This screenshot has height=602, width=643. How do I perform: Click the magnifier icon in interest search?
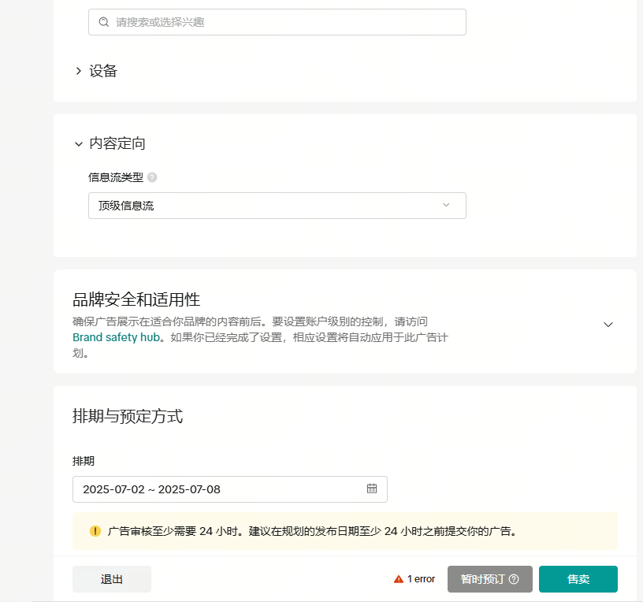pyautogui.click(x=103, y=22)
